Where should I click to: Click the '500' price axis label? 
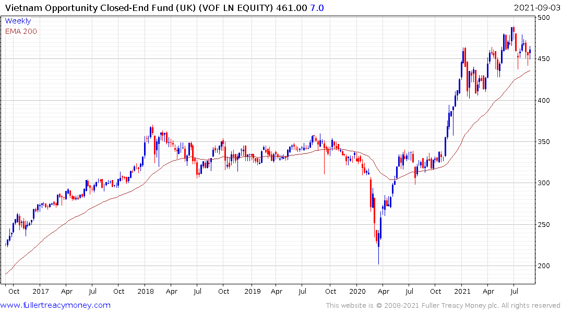(544, 18)
